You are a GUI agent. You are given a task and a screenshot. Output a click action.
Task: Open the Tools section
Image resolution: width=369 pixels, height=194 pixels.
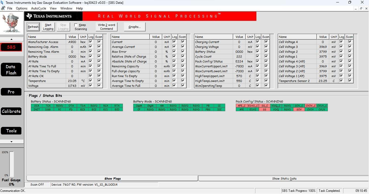(11, 131)
